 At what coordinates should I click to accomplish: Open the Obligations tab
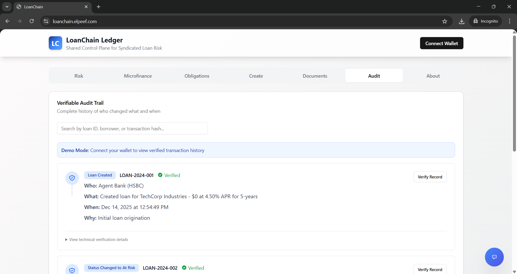tap(197, 76)
